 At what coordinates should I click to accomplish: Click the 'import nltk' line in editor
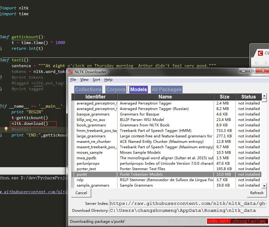(x=15, y=8)
